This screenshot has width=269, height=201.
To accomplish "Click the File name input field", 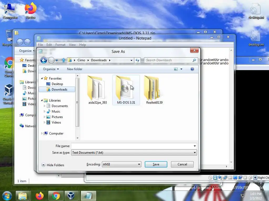I will coord(132,146).
